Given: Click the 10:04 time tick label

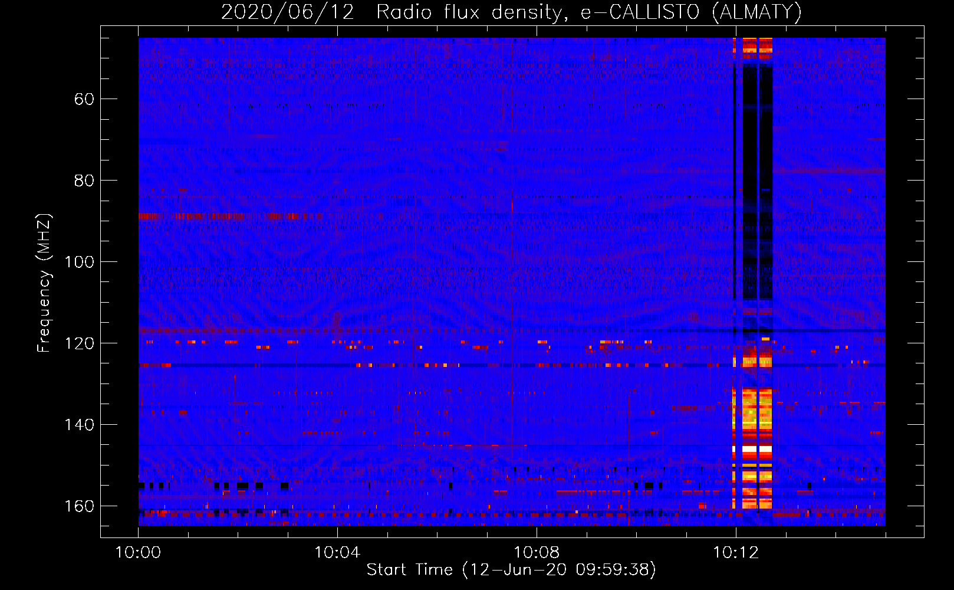Looking at the screenshot, I should pyautogui.click(x=337, y=552).
